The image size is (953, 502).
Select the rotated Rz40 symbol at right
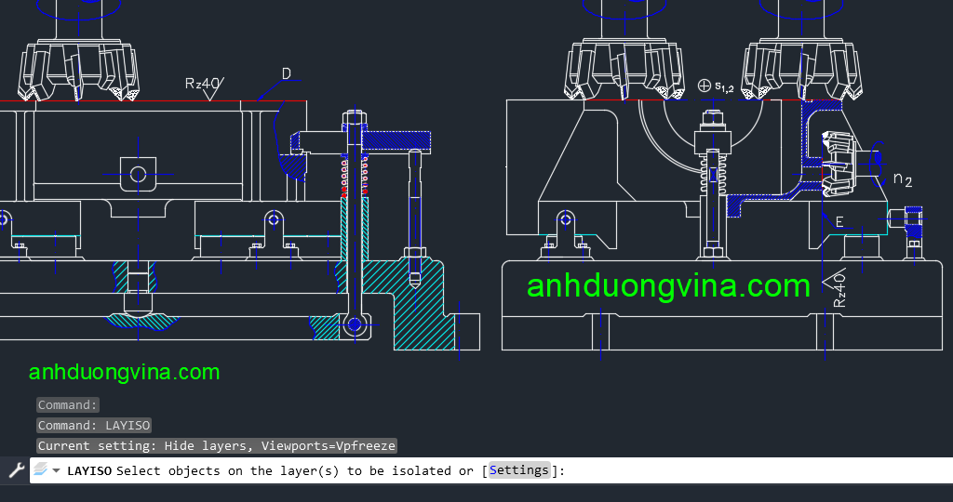pos(838,287)
